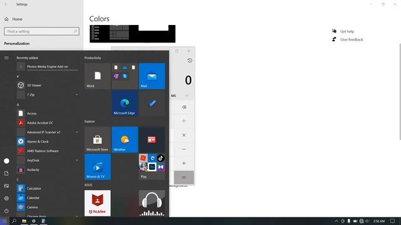This screenshot has width=401, height=225.
Task: Click calculator MS memory store button
Action: pos(174,96)
